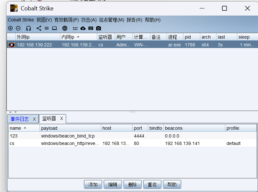Click the split pane divider grip

pos(133,112)
